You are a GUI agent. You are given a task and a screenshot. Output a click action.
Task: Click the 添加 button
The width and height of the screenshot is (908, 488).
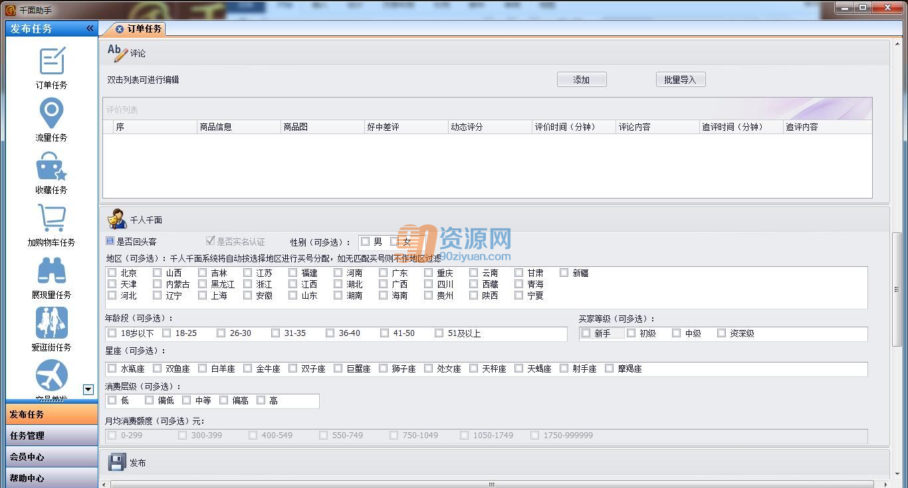pos(582,80)
